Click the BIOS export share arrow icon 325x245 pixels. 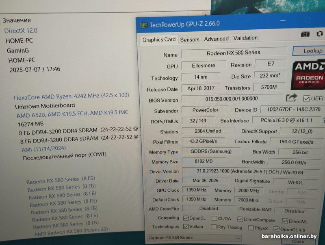[291, 98]
